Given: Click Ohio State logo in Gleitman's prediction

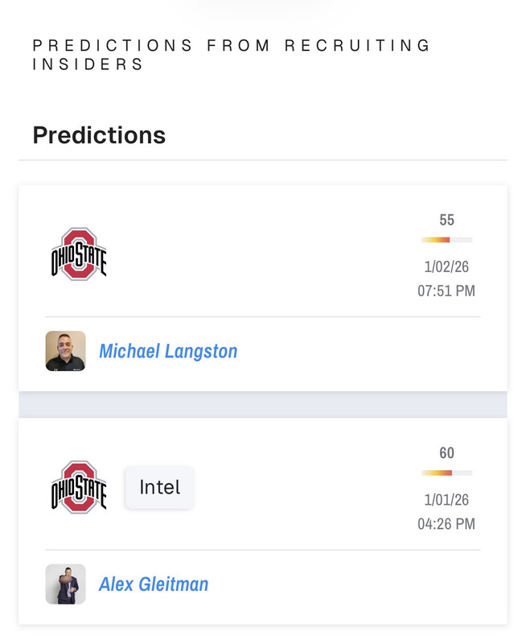Looking at the screenshot, I should [x=79, y=487].
